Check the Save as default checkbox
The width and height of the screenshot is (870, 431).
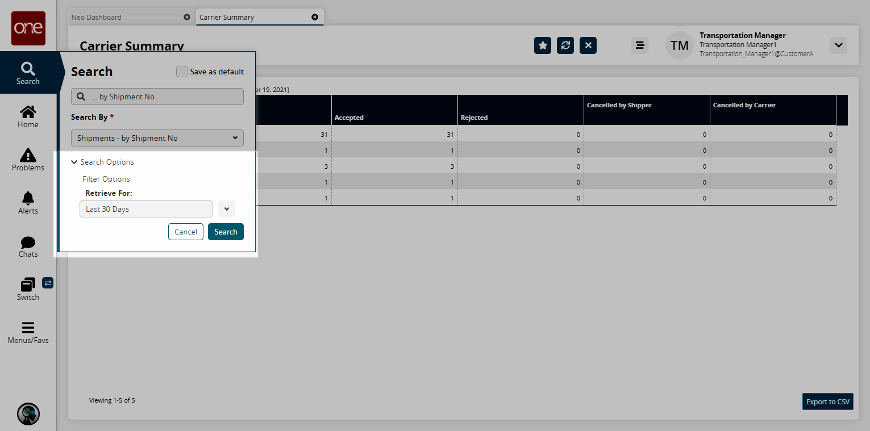point(182,72)
